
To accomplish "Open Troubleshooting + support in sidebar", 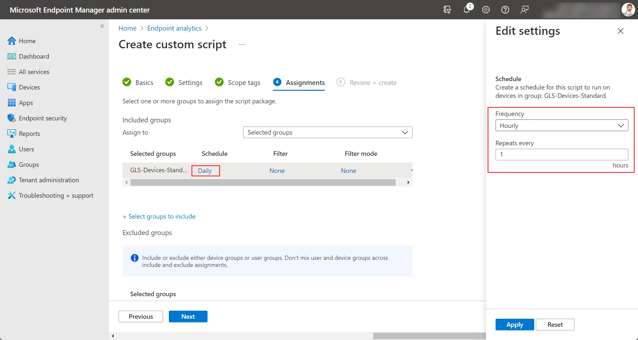I will [x=56, y=195].
